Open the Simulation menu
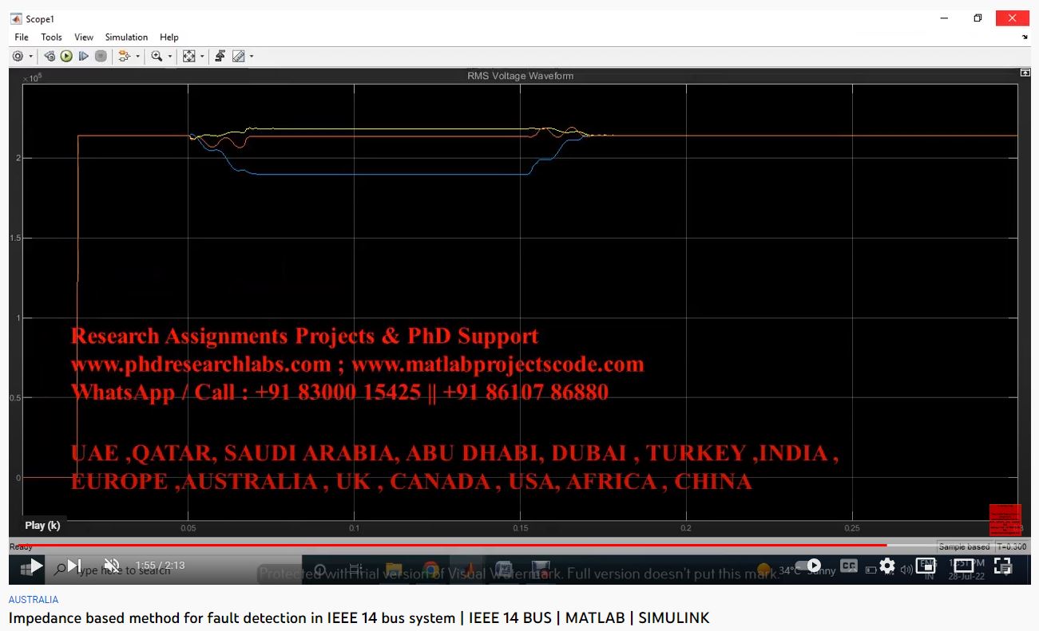Screen dimensions: 1039x631 coord(126,37)
